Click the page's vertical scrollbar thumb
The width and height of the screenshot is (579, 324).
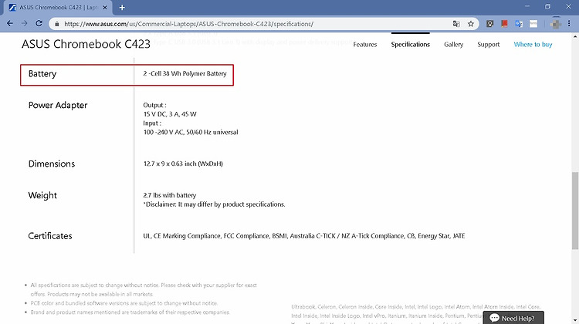[x=575, y=211]
